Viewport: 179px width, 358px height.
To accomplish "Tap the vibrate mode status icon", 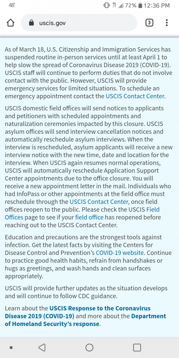I will (106, 5).
